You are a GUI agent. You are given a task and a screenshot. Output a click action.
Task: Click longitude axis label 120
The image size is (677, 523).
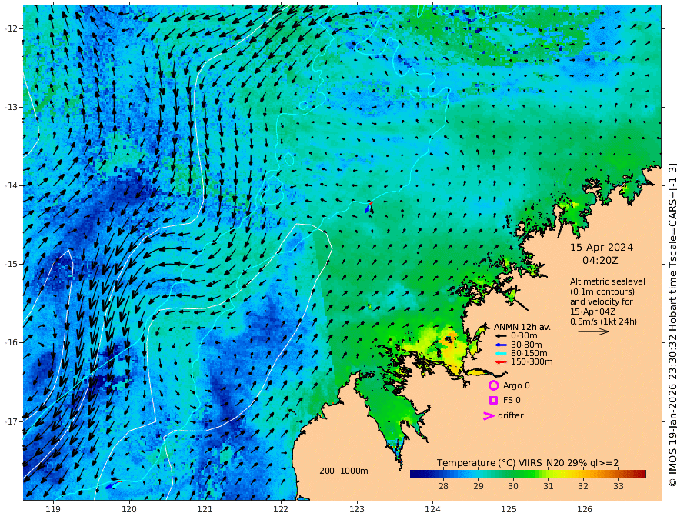129,510
